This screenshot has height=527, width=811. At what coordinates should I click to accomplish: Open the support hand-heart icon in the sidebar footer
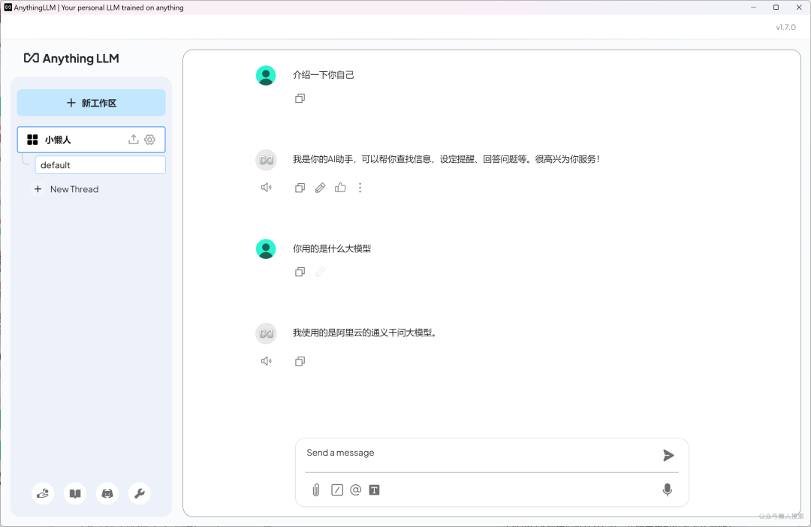[x=43, y=493]
